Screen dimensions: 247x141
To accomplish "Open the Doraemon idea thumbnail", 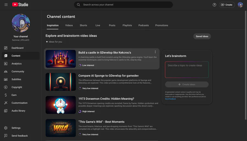I will pos(61,105).
